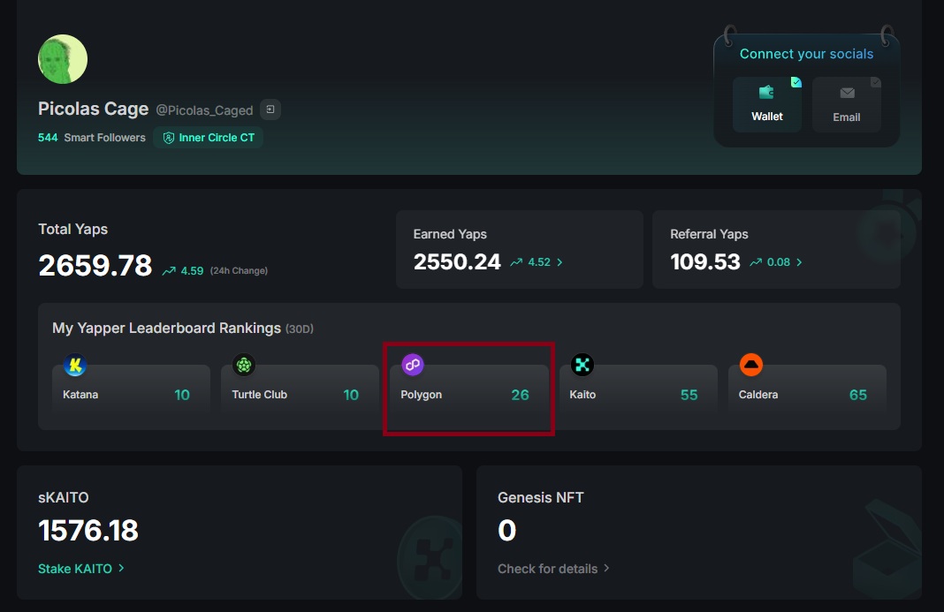Click Kaito rank value 55
Screen dimensions: 944x612
pyautogui.click(x=689, y=395)
